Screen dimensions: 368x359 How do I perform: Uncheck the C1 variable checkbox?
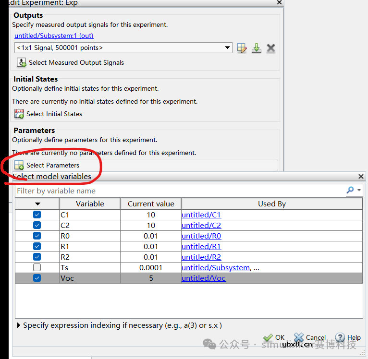point(37,215)
